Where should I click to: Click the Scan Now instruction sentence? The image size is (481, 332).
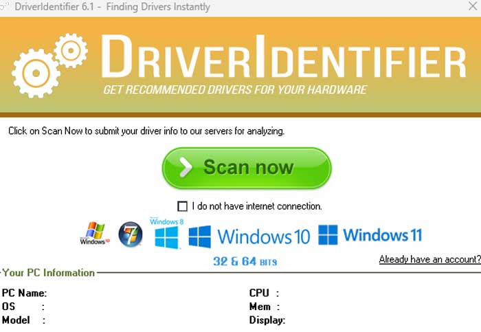(146, 131)
